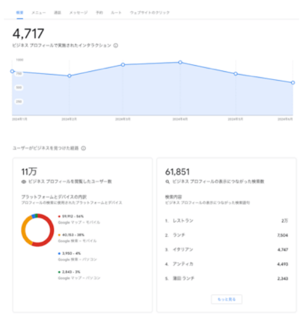Viewport: 303px width, 323px height.
Task: Click the orange legend dot for 40,153
Action: 59,235
